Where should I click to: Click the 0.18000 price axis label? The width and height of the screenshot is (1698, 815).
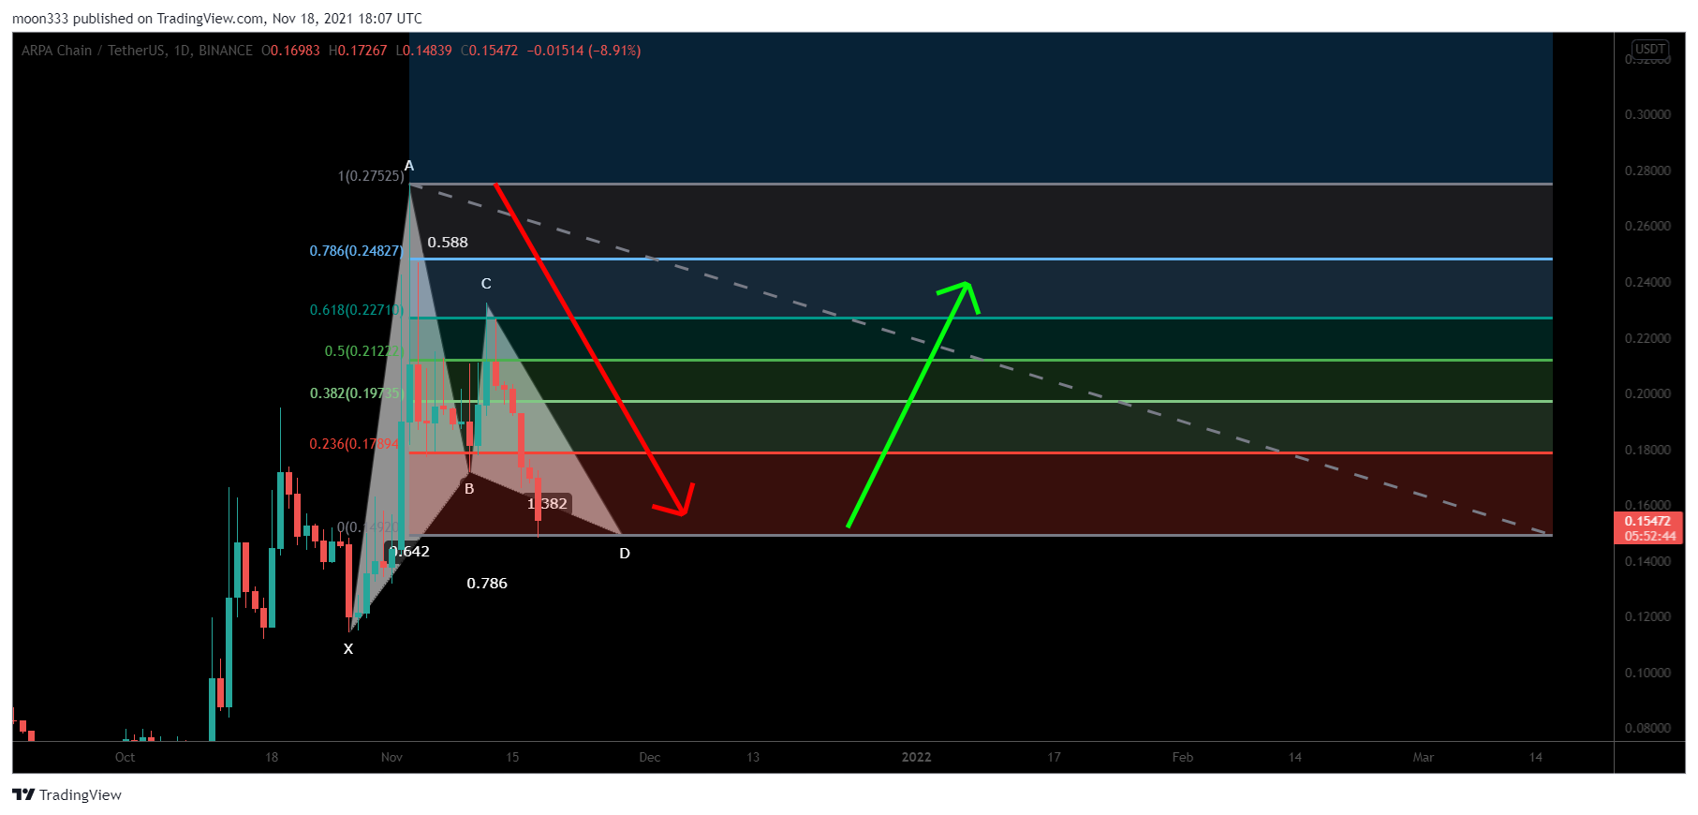[x=1647, y=450]
